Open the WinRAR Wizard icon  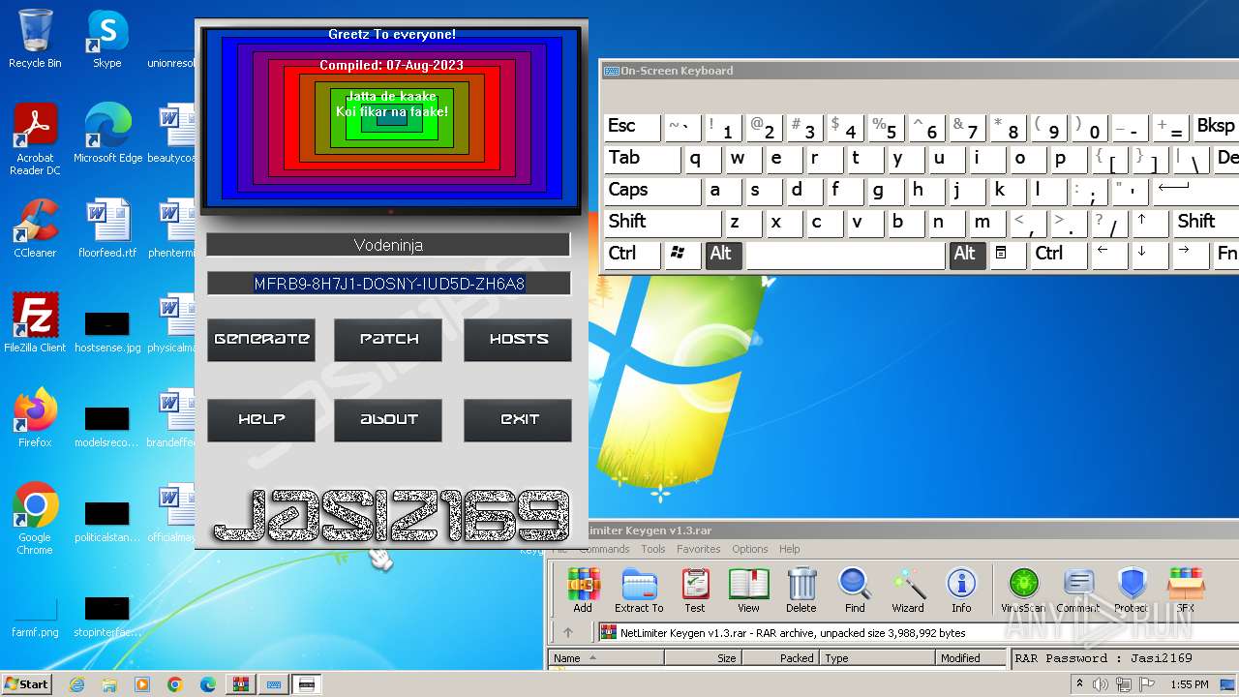tap(908, 591)
